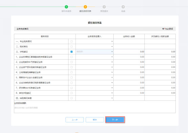Open signer dropdown for row 8 其他涉税鉴证
The height and width of the screenshot is (133, 188).
click(x=94, y=93)
